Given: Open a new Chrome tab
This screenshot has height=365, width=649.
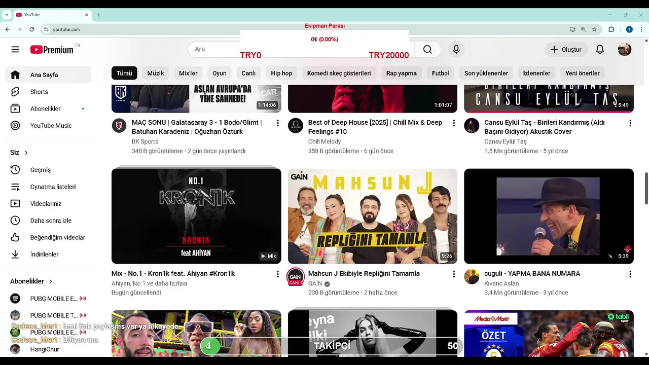Looking at the screenshot, I should click(99, 15).
